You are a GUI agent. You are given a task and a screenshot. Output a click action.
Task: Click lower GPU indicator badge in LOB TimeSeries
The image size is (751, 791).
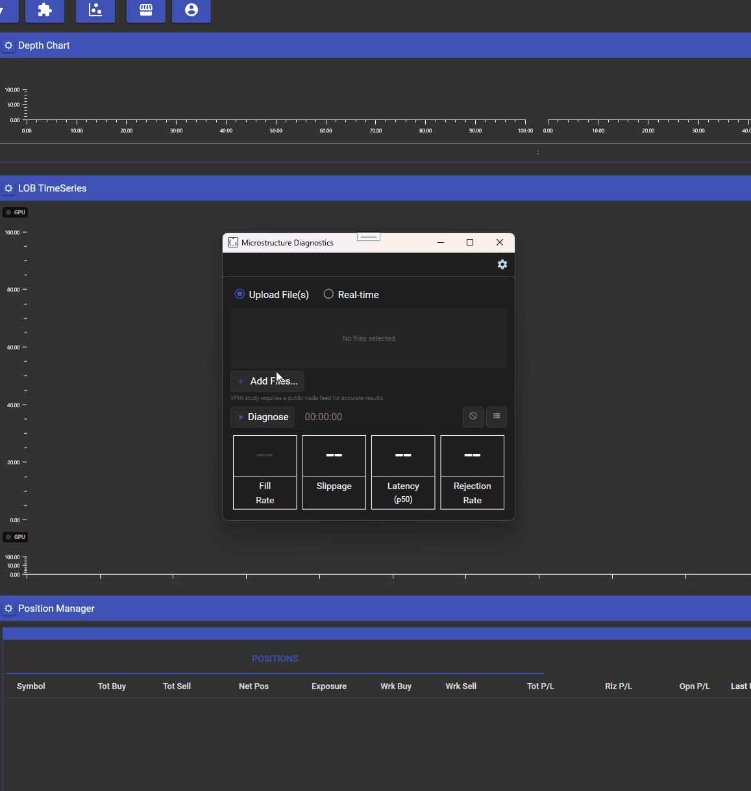(15, 537)
